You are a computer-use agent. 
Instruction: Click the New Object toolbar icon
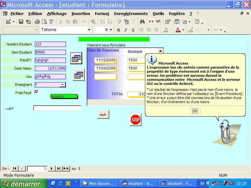click(184, 22)
